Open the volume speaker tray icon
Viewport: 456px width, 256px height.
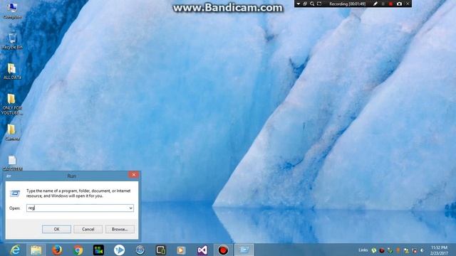tap(423, 250)
